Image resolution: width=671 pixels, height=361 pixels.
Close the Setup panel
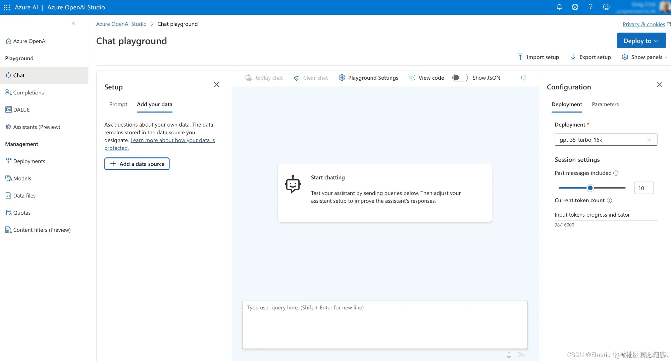217,84
